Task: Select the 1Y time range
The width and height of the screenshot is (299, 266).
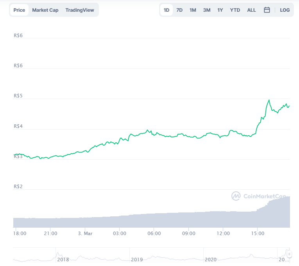Action: 220,10
